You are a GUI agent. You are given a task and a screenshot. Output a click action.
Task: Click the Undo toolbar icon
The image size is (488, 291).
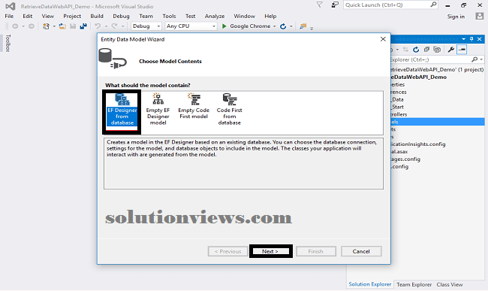[x=98, y=26]
